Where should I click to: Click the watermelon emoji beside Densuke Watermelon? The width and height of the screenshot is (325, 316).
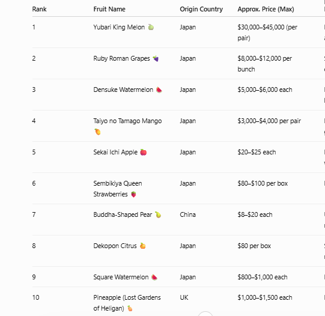tap(159, 90)
